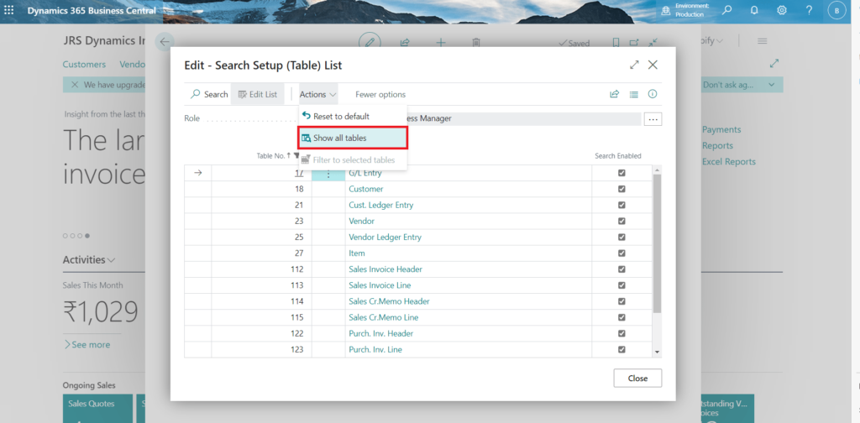Select Reset to default
The height and width of the screenshot is (423, 860).
[x=341, y=116]
